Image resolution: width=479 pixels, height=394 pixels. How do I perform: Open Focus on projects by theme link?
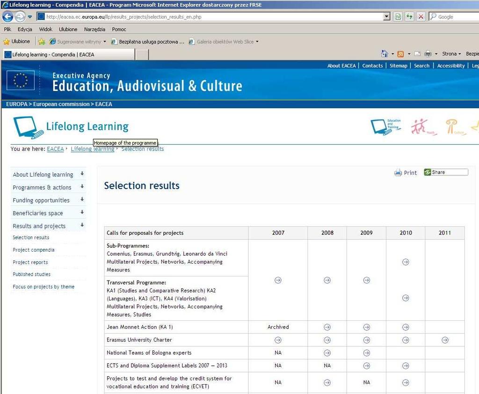click(44, 287)
